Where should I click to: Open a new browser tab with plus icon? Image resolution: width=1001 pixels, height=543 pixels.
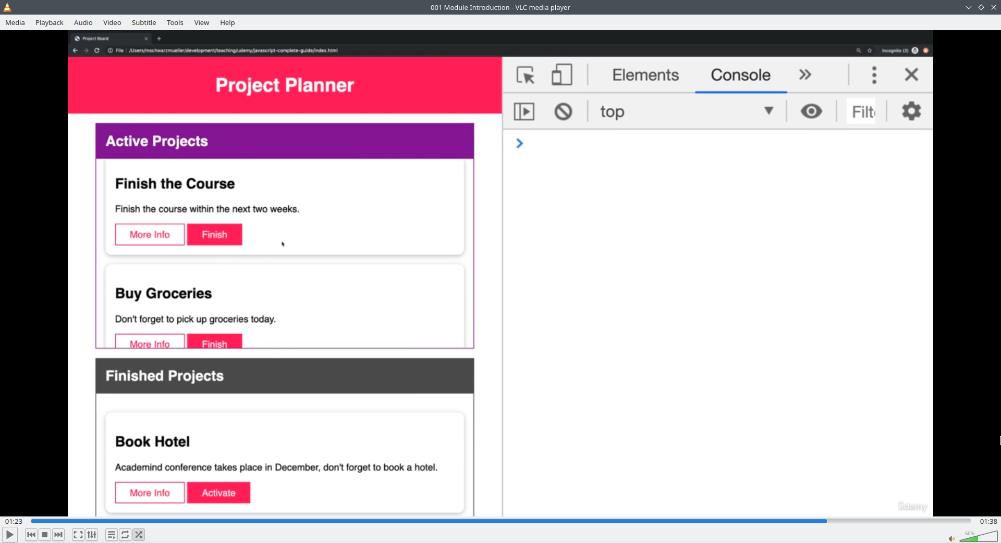(x=159, y=39)
